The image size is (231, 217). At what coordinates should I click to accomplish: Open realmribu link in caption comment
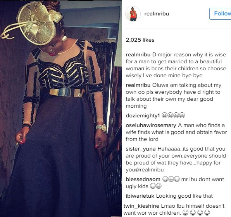138,54
